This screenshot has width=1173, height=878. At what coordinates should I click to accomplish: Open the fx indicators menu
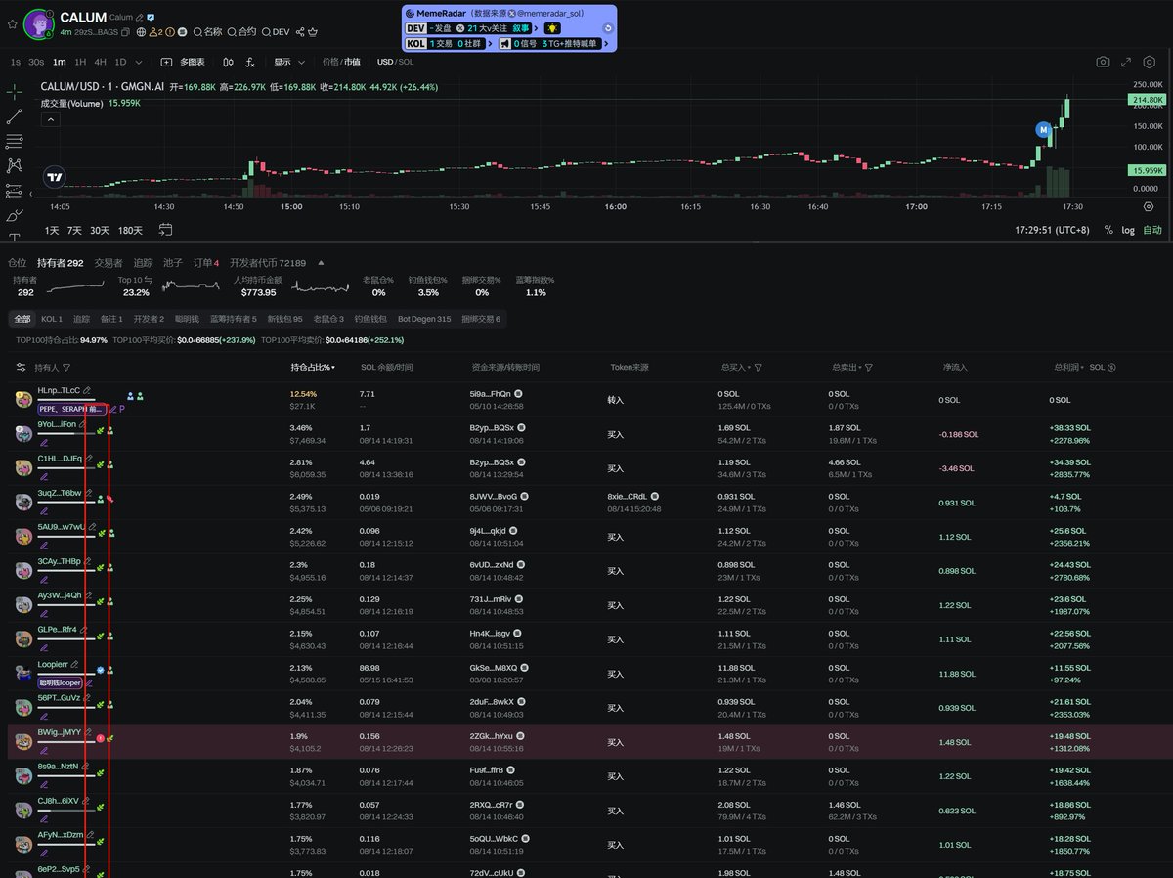[x=250, y=62]
